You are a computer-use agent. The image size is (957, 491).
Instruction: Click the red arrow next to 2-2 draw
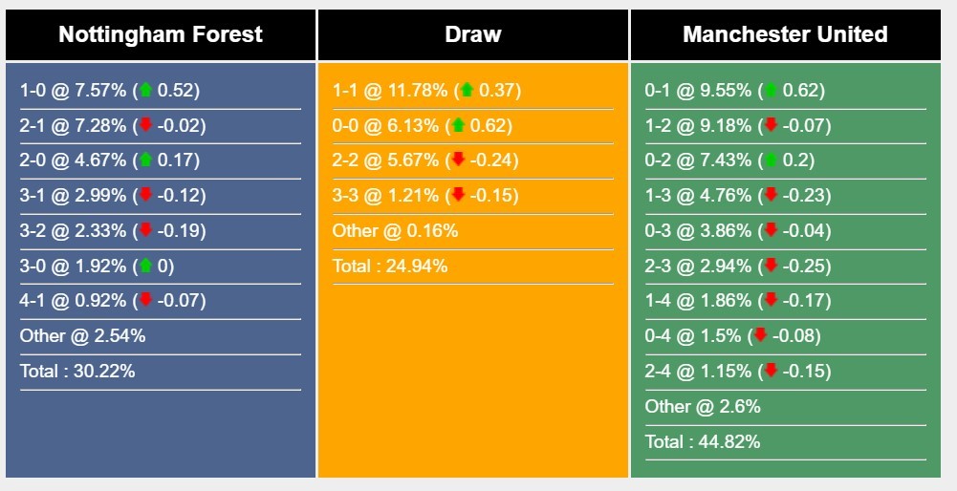[x=458, y=160]
